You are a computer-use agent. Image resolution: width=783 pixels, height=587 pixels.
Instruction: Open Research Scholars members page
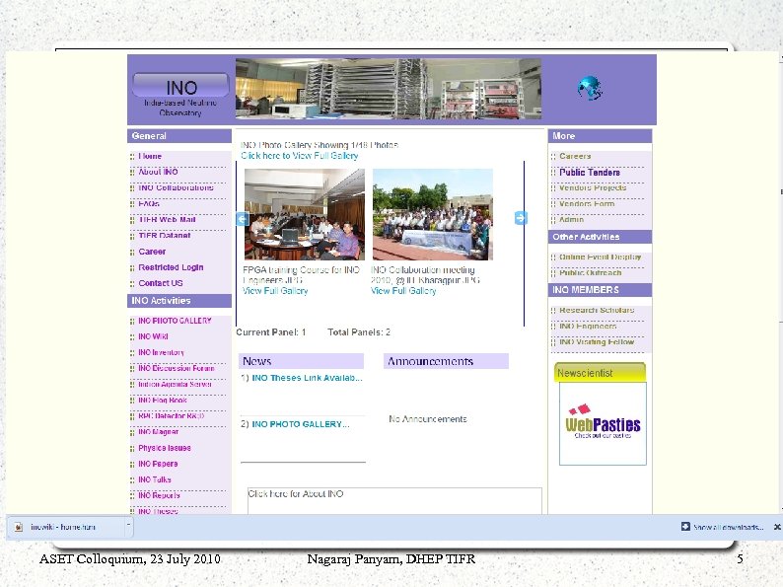597,310
